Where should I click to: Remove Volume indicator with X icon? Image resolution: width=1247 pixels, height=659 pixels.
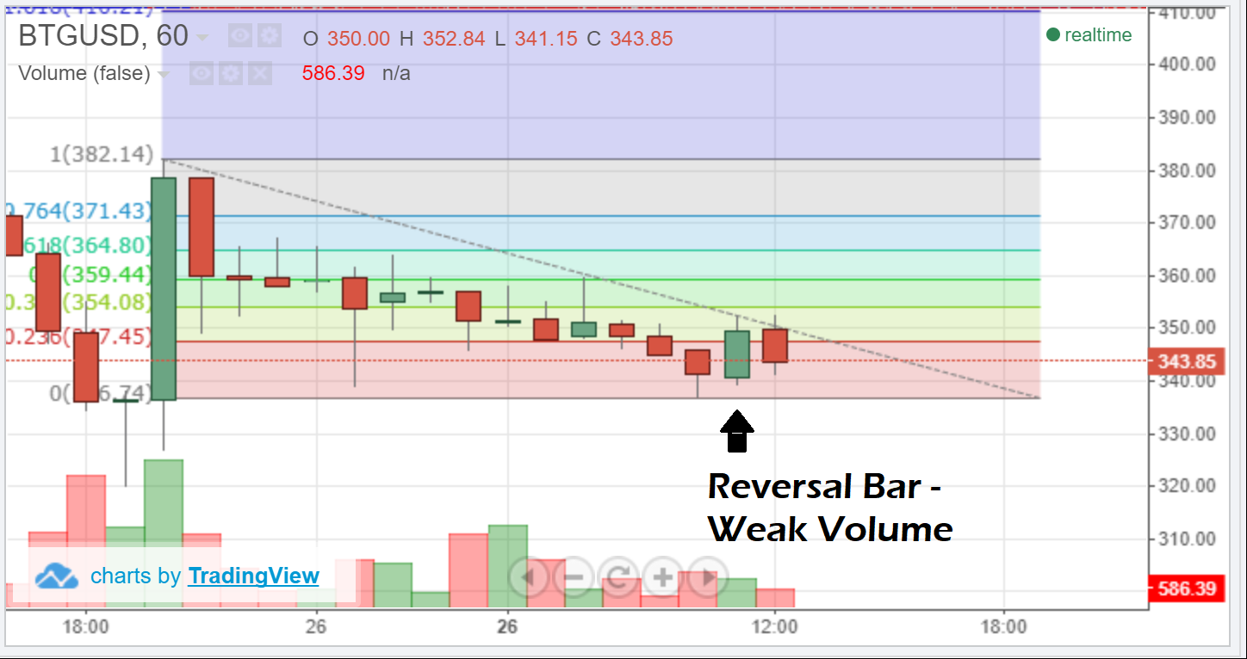pyautogui.click(x=260, y=74)
